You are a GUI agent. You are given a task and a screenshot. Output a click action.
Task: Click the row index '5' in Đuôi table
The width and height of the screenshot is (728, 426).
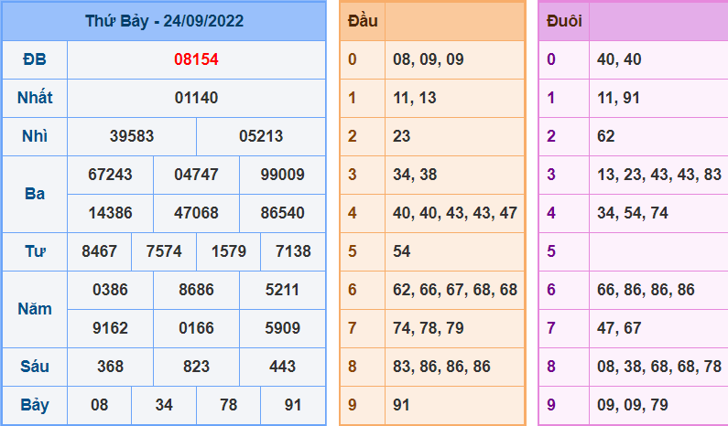[x=551, y=251]
